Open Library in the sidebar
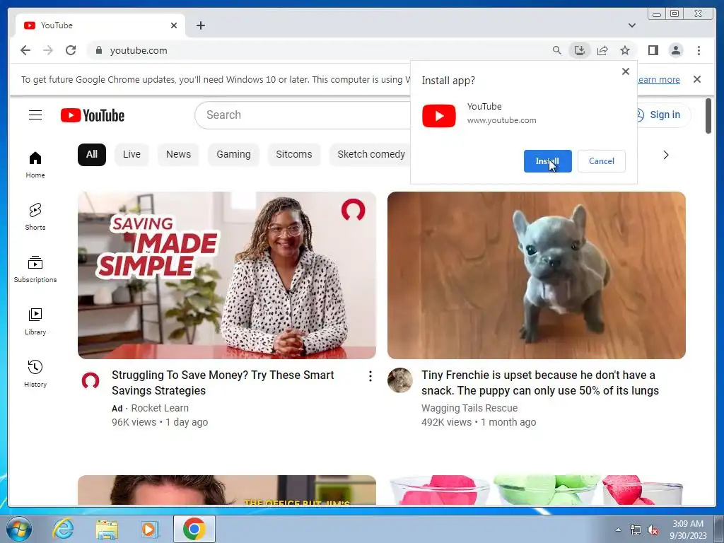This screenshot has width=724, height=543. click(35, 322)
